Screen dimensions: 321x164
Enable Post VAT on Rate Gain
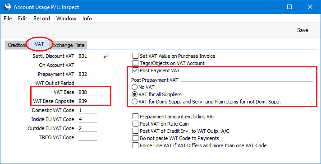click(x=135, y=124)
